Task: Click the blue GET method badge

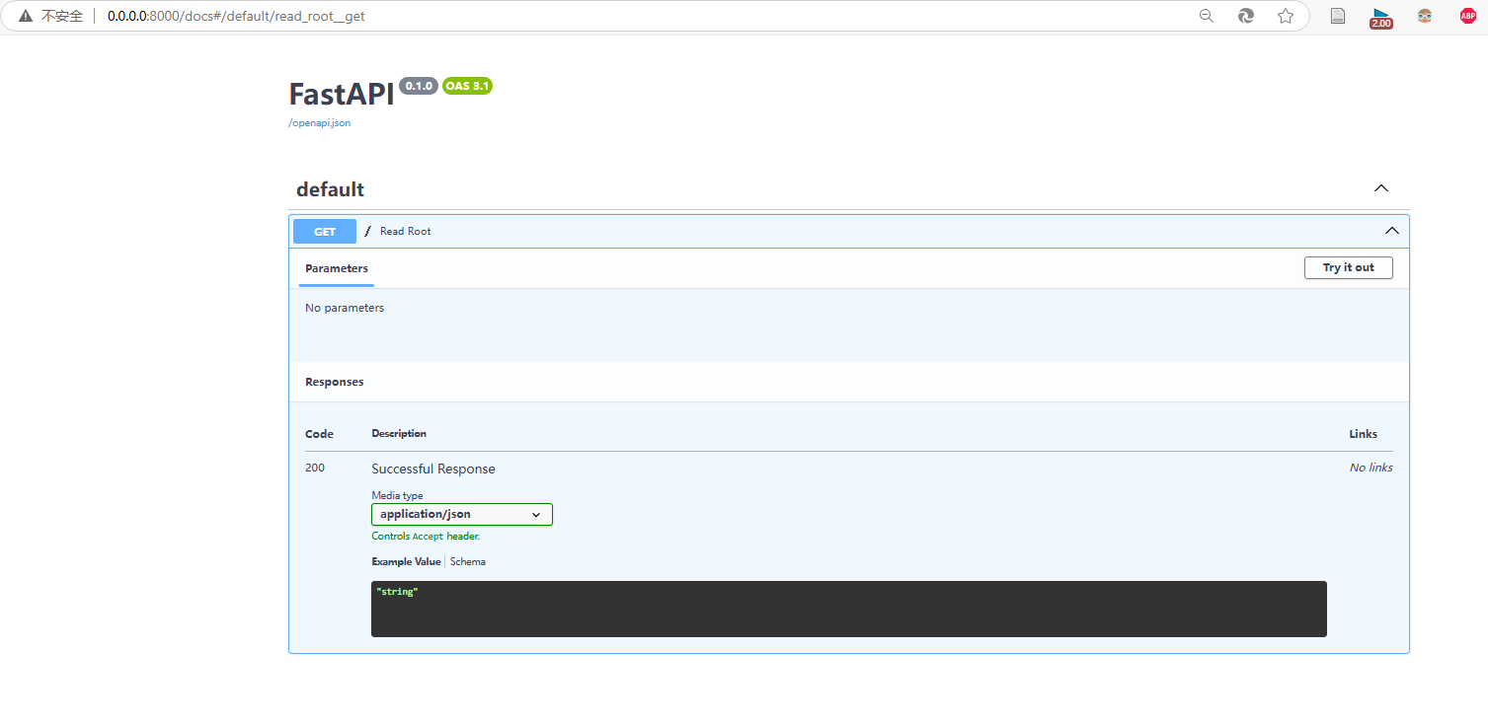Action: point(324,231)
